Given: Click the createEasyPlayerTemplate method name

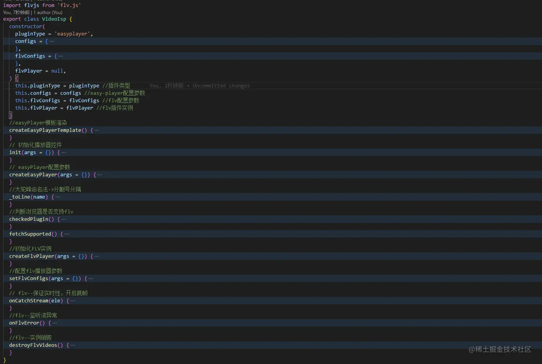Looking at the screenshot, I should coord(45,130).
